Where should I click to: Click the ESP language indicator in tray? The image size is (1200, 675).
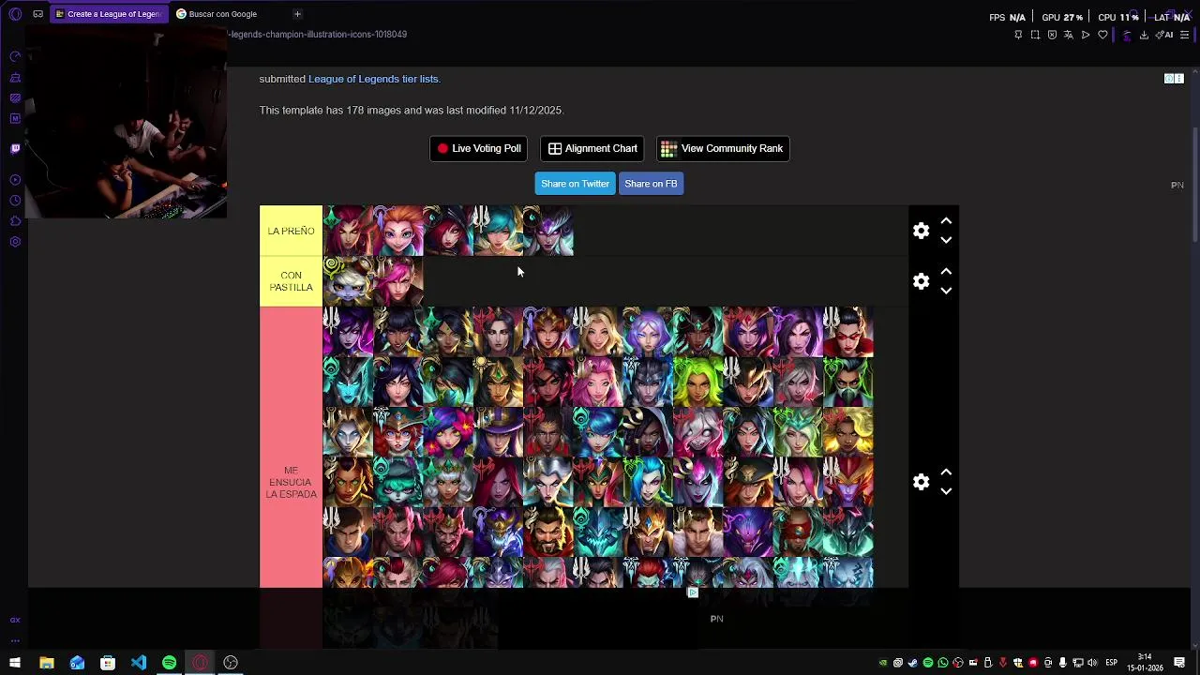click(x=1111, y=663)
